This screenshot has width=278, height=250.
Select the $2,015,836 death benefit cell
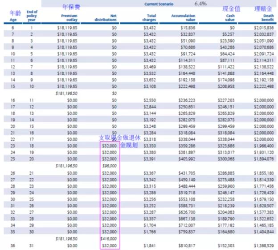pos(263,28)
